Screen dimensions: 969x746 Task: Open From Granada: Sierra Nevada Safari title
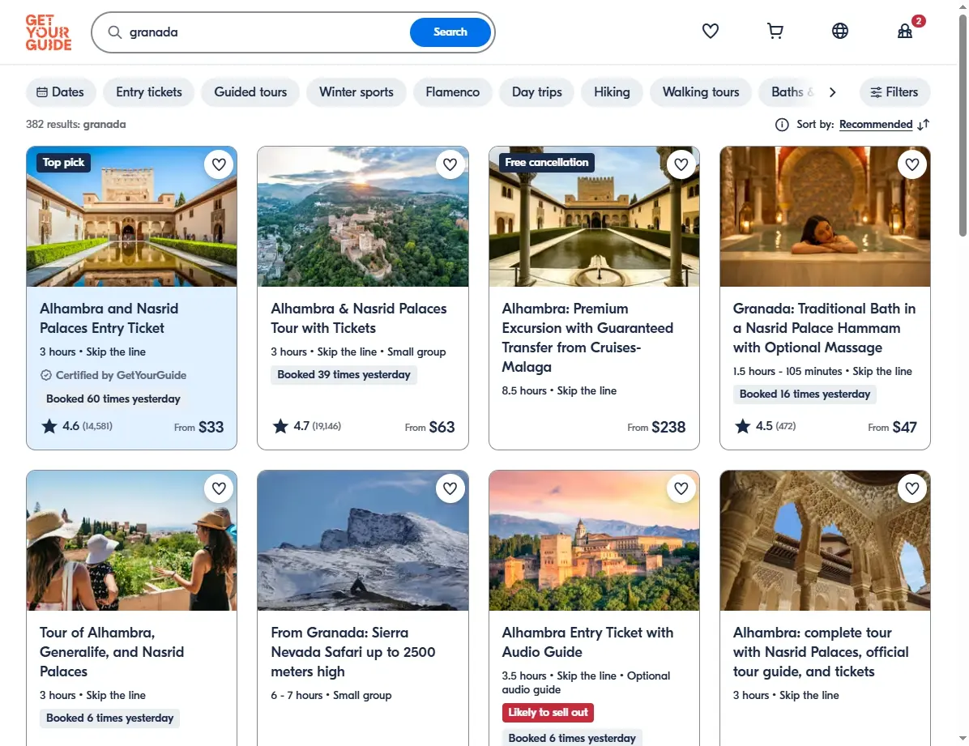click(x=353, y=652)
